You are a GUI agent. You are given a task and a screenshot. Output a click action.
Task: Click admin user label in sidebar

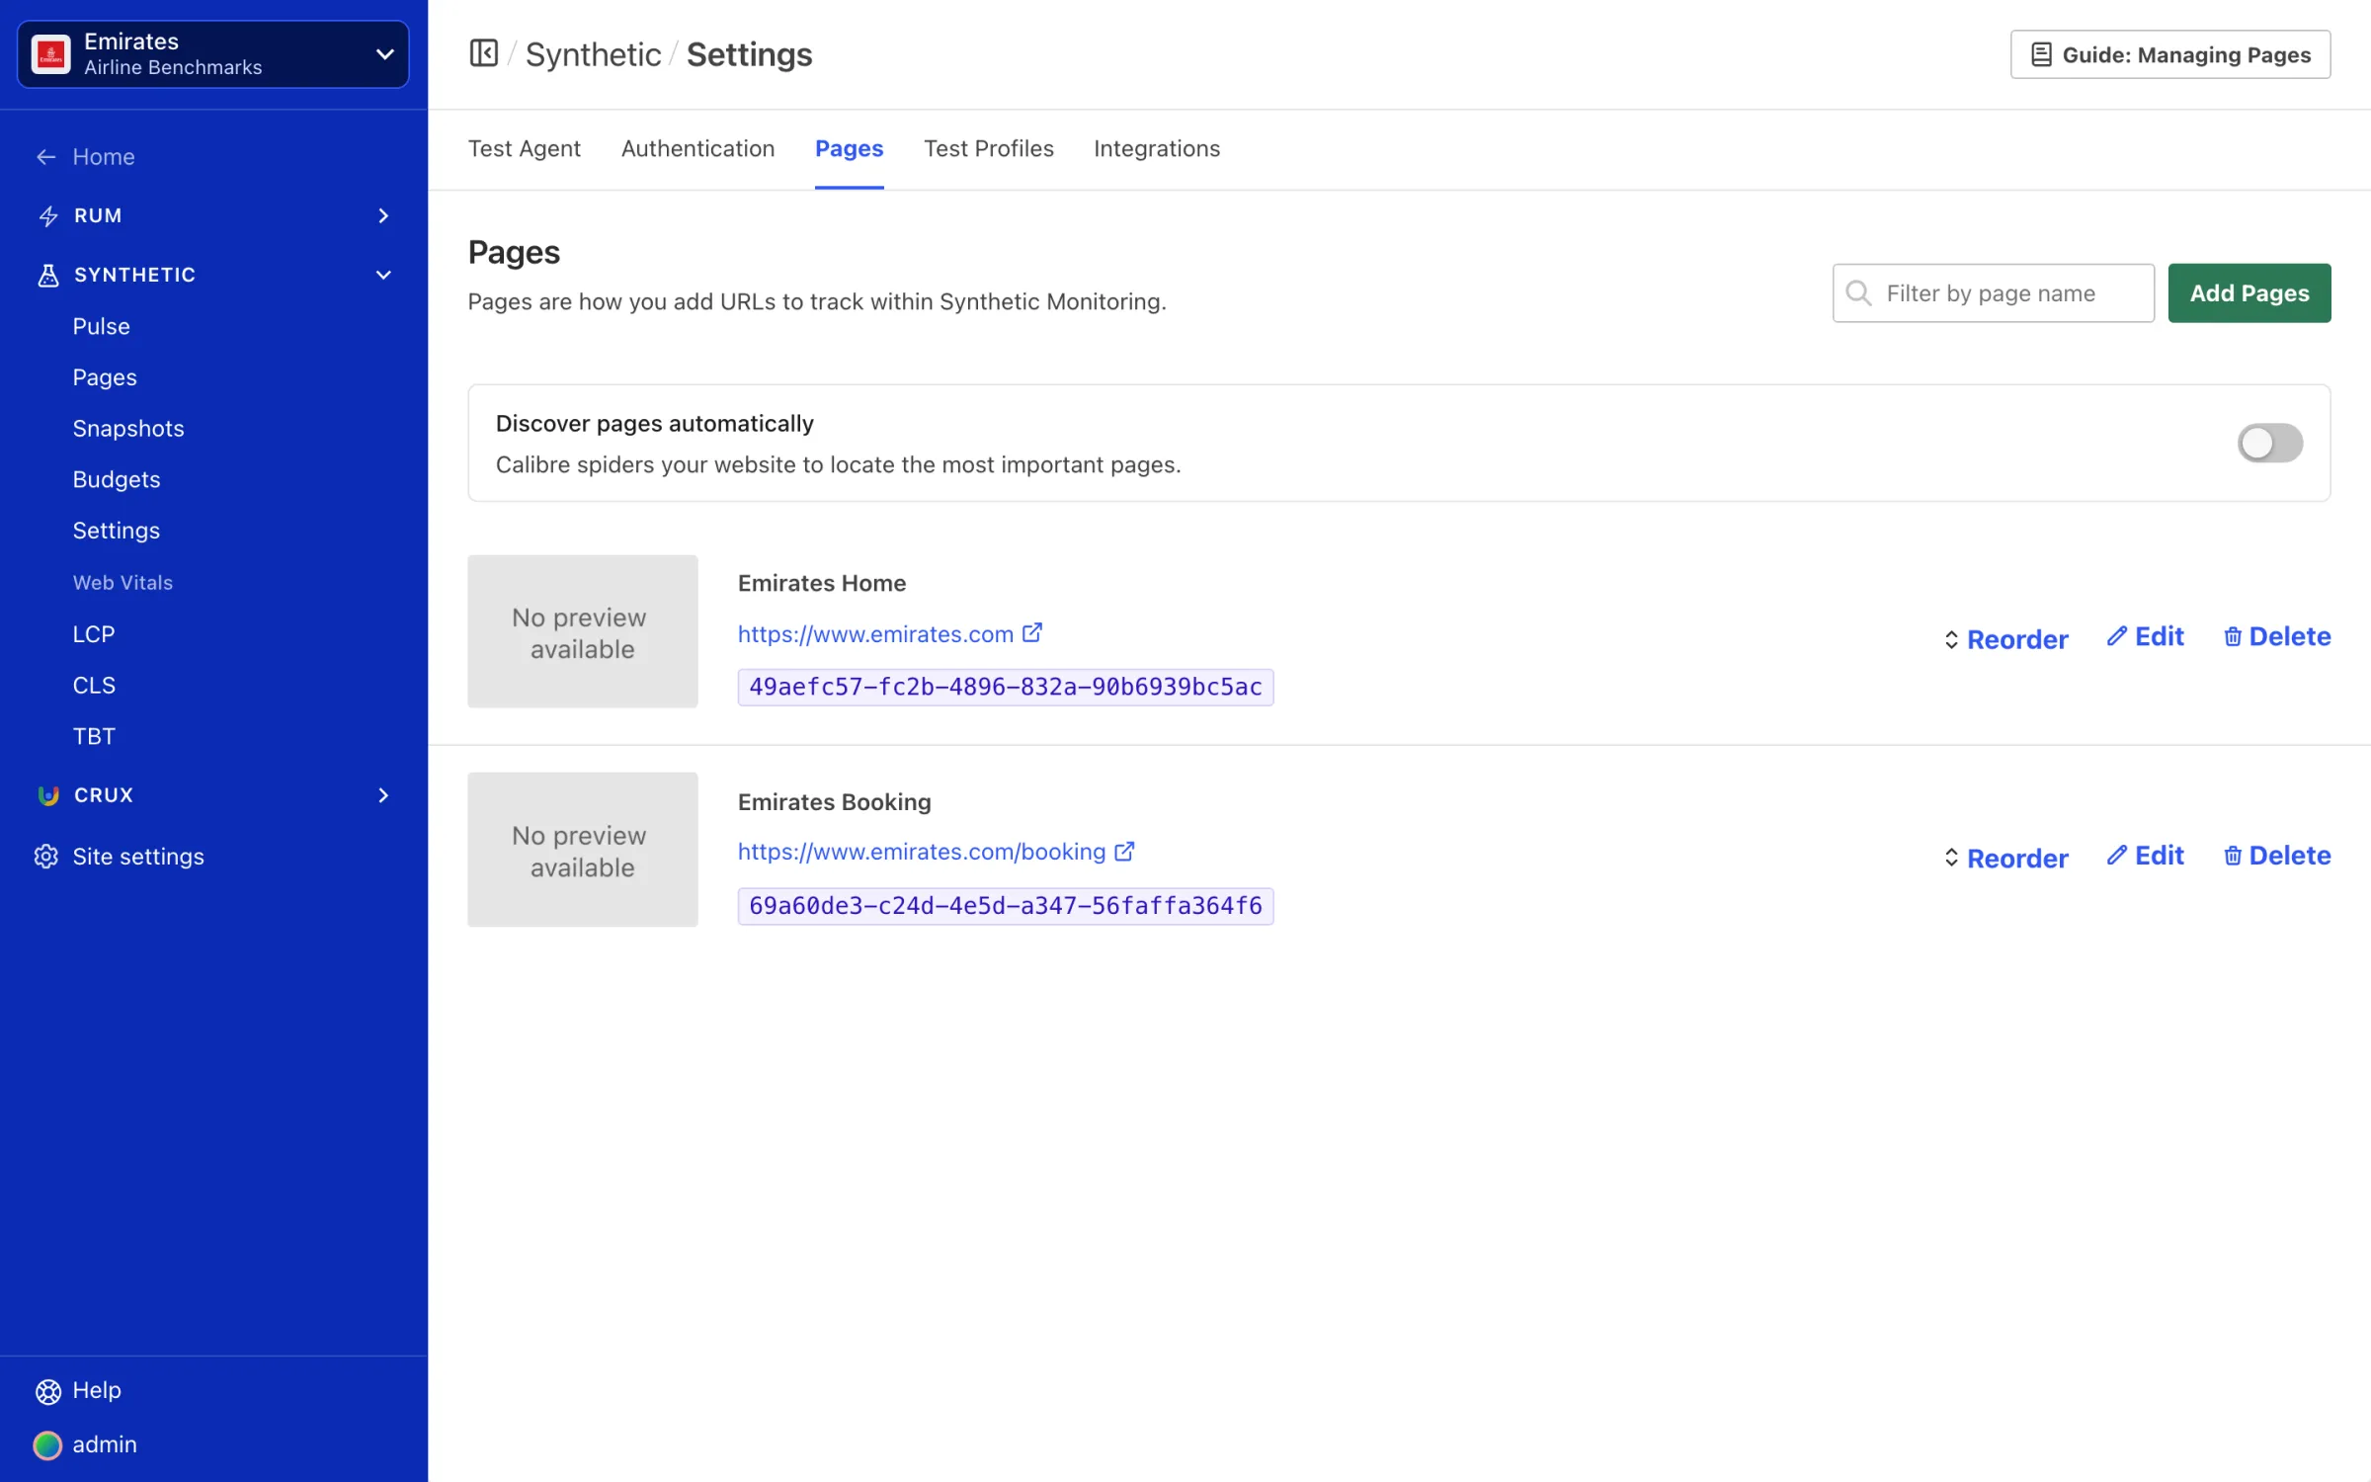tap(104, 1444)
